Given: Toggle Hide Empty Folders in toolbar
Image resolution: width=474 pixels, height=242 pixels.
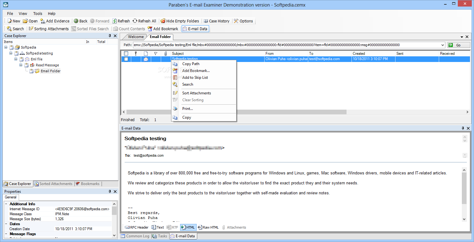Looking at the screenshot, I should tap(180, 21).
